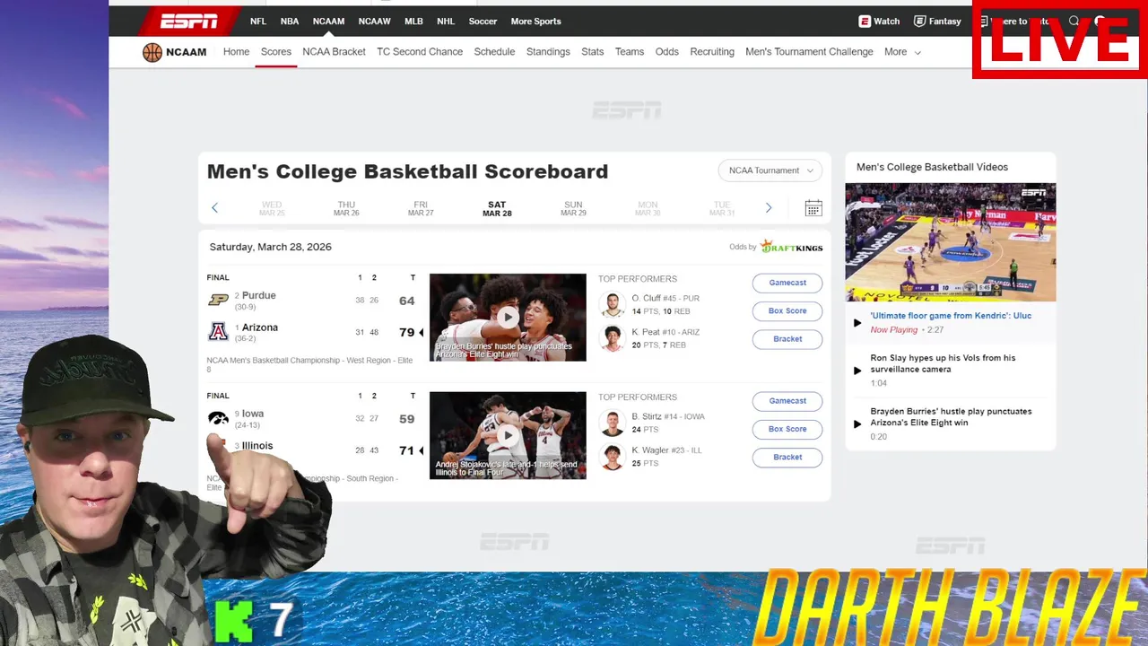Click K. Wagler player headshot
Viewport: 1148px width, 646px height.
click(x=612, y=457)
